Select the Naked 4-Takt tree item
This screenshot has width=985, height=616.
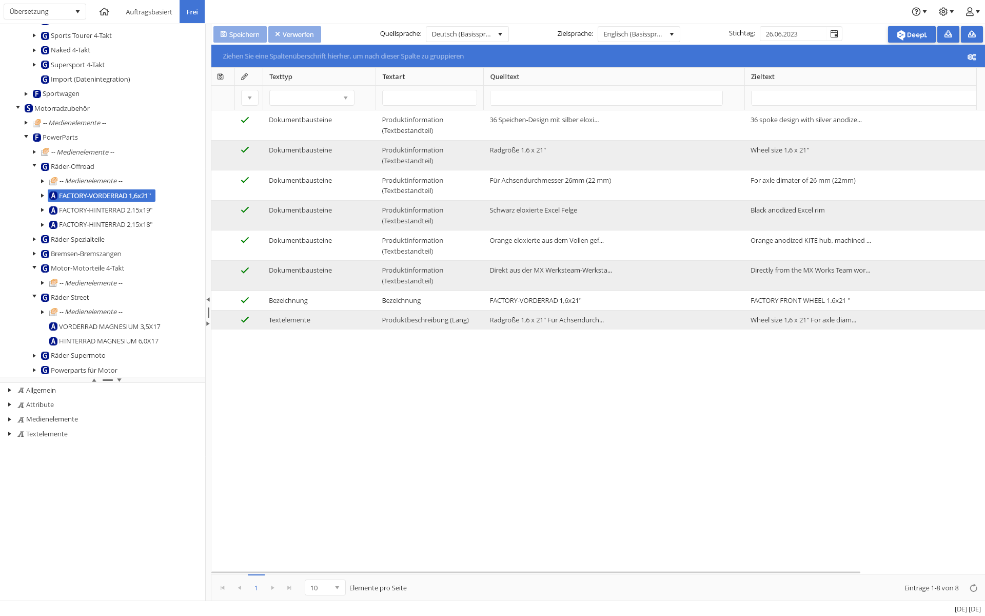coord(70,50)
